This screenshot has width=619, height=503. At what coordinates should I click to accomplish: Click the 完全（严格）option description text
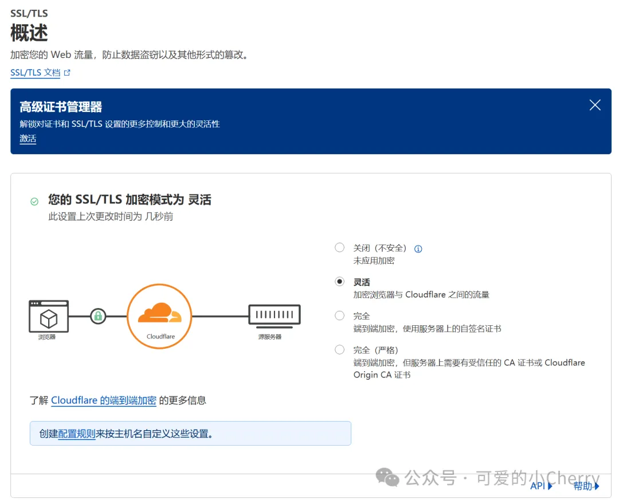[x=469, y=369]
